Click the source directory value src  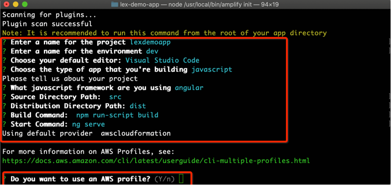pos(115,97)
